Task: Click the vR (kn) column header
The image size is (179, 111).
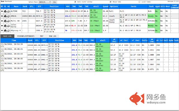Action: point(114,40)
